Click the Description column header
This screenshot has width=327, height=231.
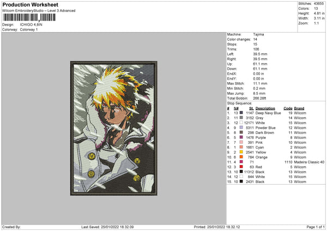click(x=265, y=108)
